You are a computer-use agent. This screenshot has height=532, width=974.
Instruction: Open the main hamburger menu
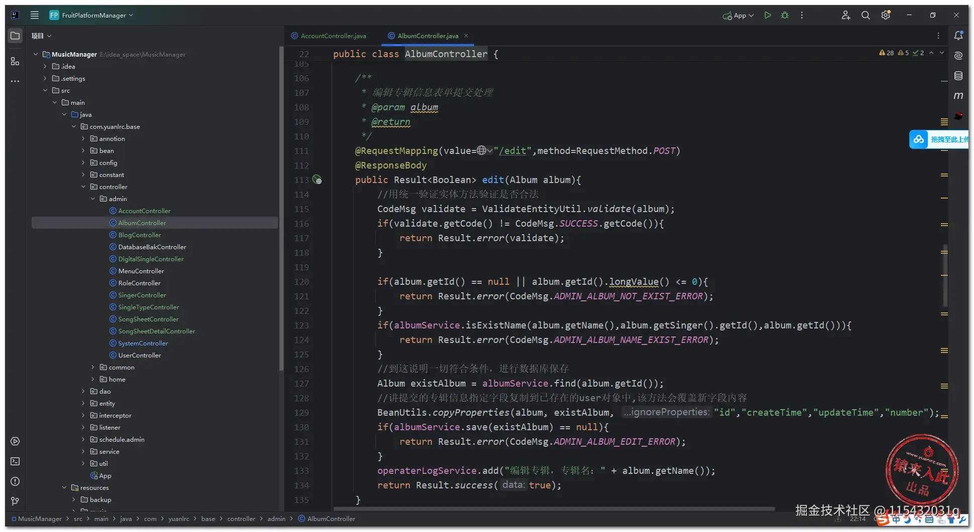(x=35, y=15)
